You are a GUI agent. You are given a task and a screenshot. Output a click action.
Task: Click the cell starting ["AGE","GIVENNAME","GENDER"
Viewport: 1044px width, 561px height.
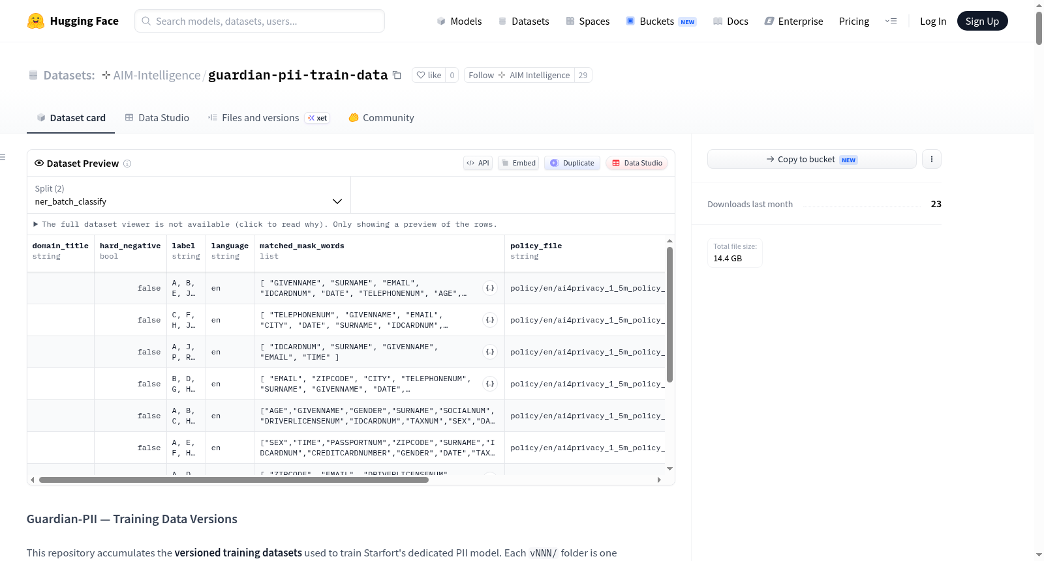[379, 416]
